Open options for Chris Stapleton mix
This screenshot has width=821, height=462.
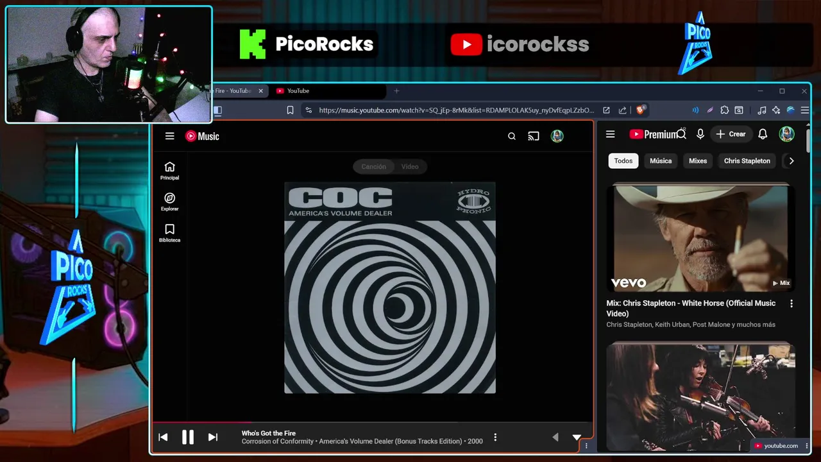[791, 304]
